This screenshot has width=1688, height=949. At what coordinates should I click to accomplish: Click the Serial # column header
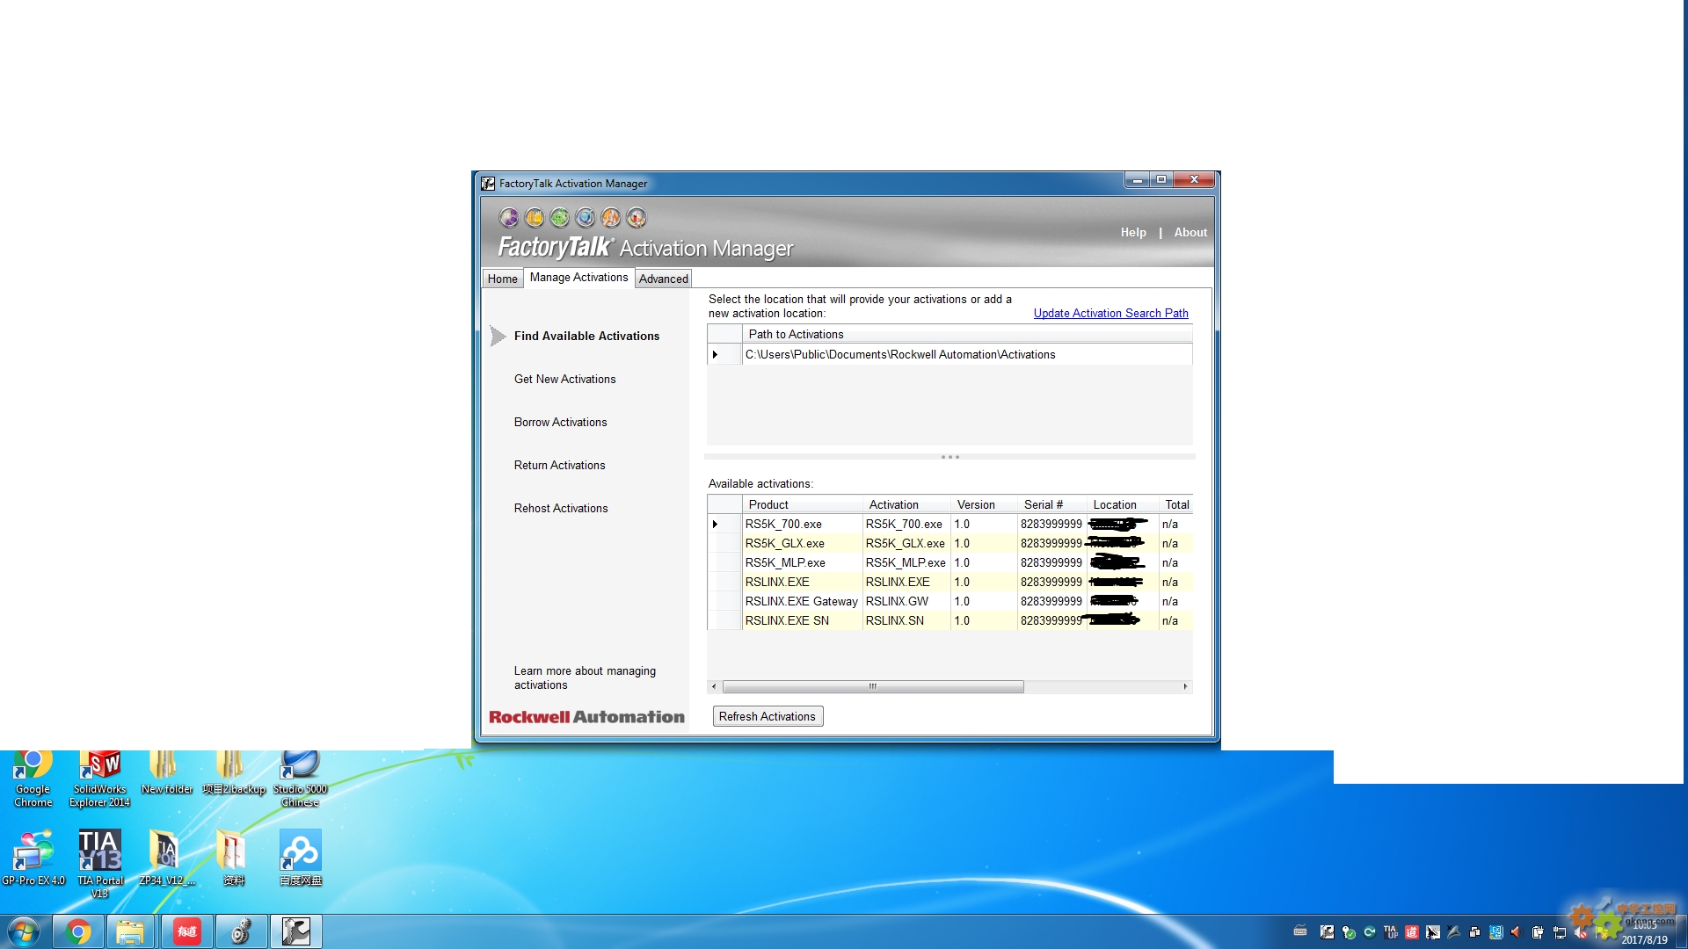(1052, 505)
